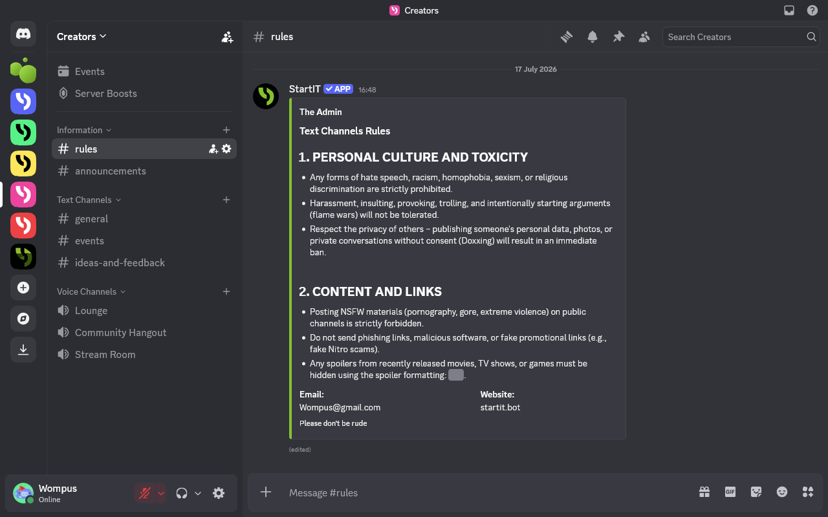Show pinned messages pin icon

[618, 37]
